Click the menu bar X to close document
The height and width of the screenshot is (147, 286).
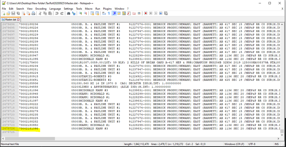click(x=282, y=9)
